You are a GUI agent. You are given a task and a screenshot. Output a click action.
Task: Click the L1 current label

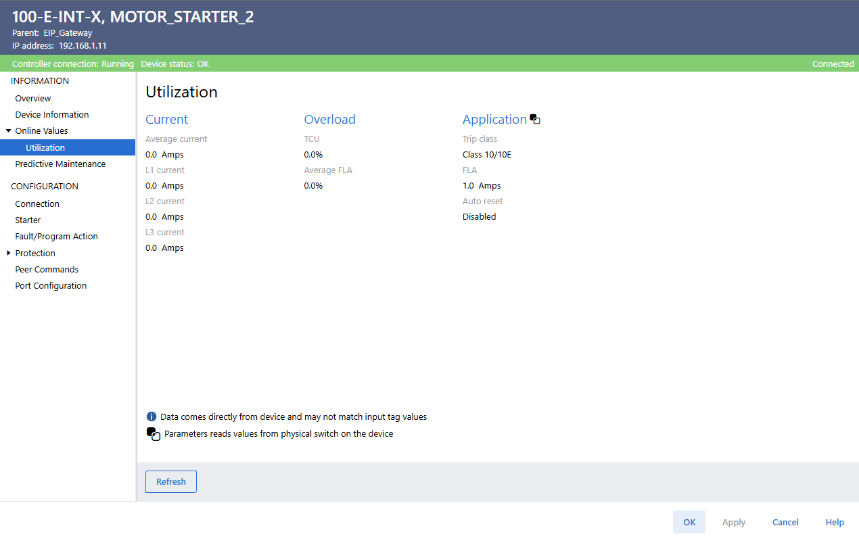[x=165, y=170]
